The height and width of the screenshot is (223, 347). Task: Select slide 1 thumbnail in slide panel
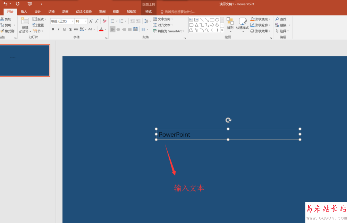[25, 60]
